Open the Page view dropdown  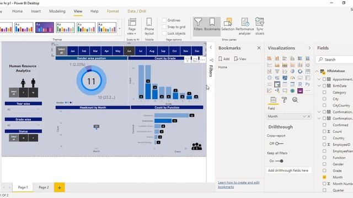point(132,26)
